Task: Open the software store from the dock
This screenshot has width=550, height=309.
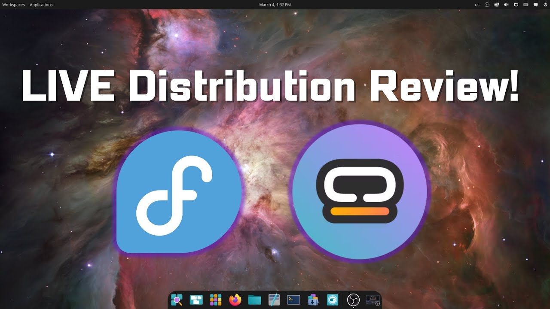Action: 313,300
